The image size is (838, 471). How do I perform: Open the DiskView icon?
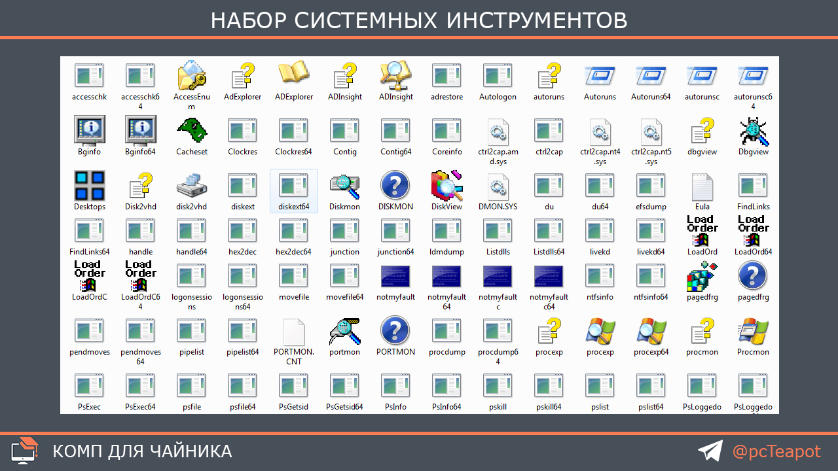(x=447, y=185)
